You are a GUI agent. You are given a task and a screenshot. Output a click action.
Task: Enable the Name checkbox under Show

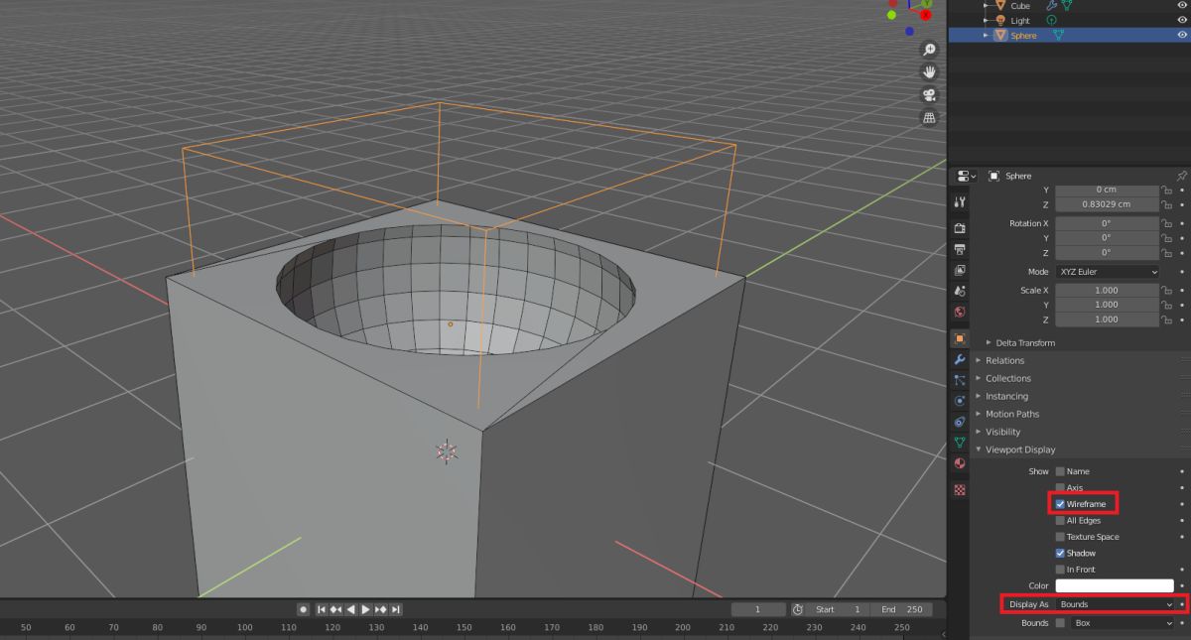point(1060,471)
